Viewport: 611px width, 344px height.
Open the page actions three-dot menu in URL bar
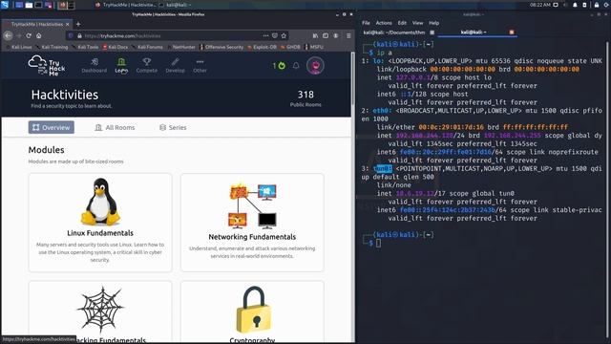point(265,35)
